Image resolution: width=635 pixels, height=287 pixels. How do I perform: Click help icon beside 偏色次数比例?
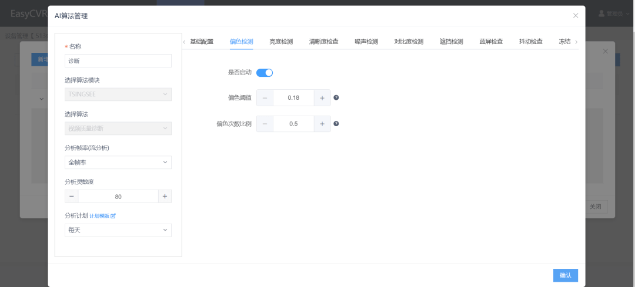coord(336,124)
